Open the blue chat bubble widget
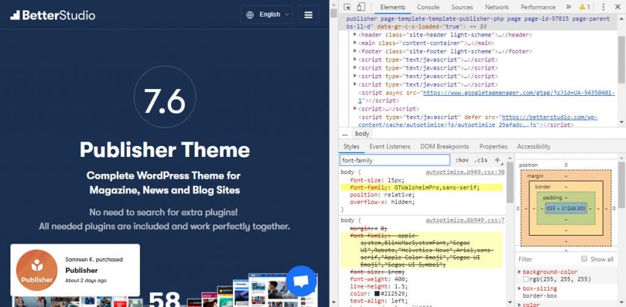The height and width of the screenshot is (307, 626). 301,281
